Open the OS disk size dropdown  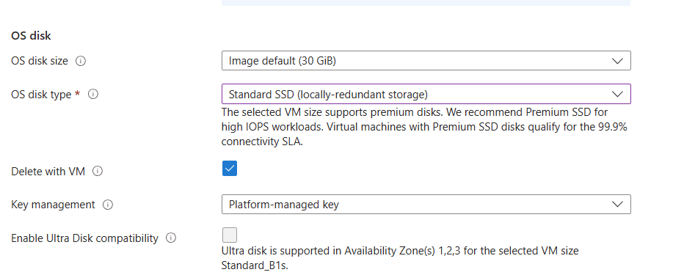click(426, 61)
